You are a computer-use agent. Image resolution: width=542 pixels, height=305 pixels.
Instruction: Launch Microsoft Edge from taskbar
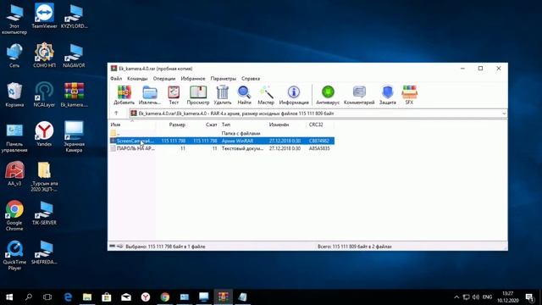tap(68, 297)
